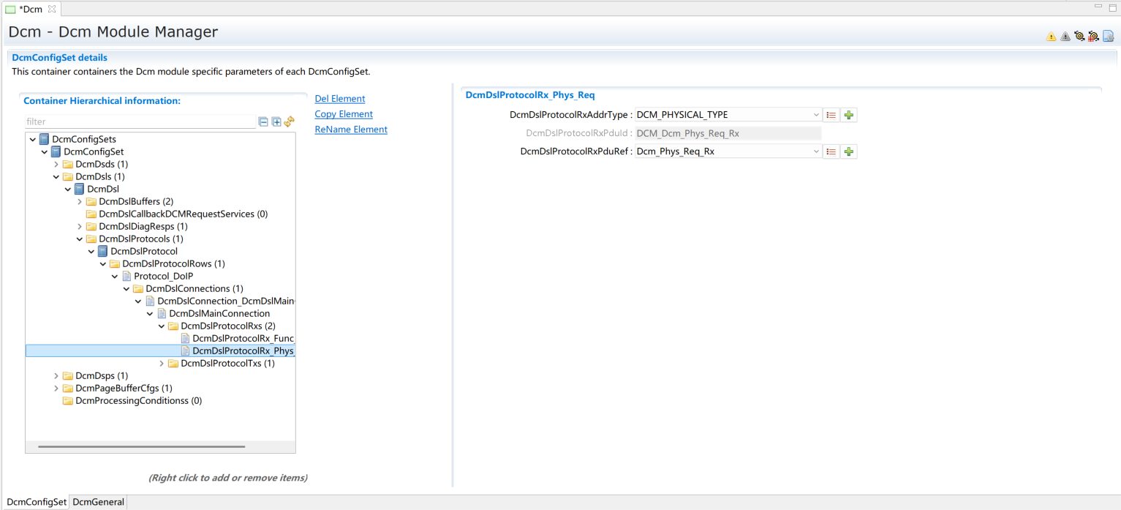Click green plus beside DcmDslProtocolRxAddrType
Screen dimensions: 1121x510
848,115
